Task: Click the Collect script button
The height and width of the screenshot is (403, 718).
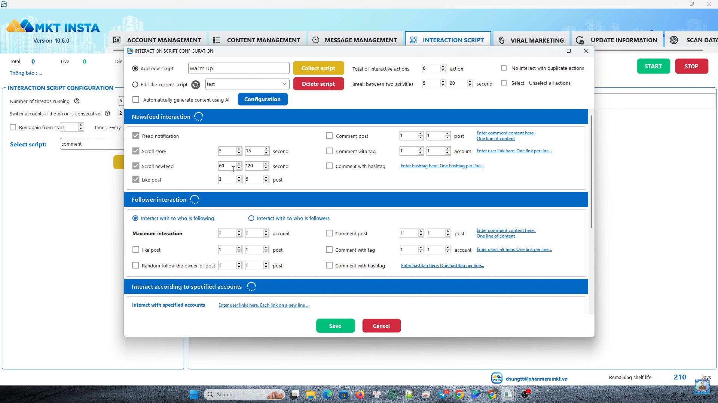Action: point(318,68)
